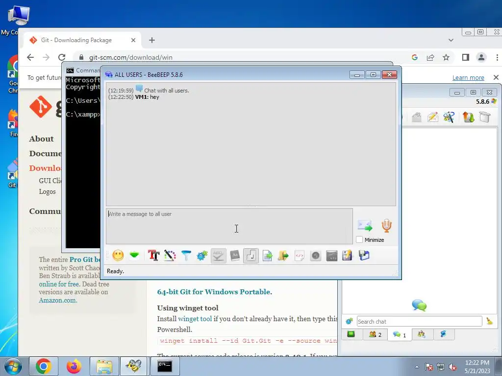502x376 pixels.
Task: Click the network tools icon in main toolbar
Action: pos(449,117)
